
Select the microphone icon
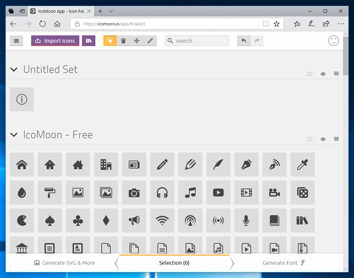tap(246, 220)
